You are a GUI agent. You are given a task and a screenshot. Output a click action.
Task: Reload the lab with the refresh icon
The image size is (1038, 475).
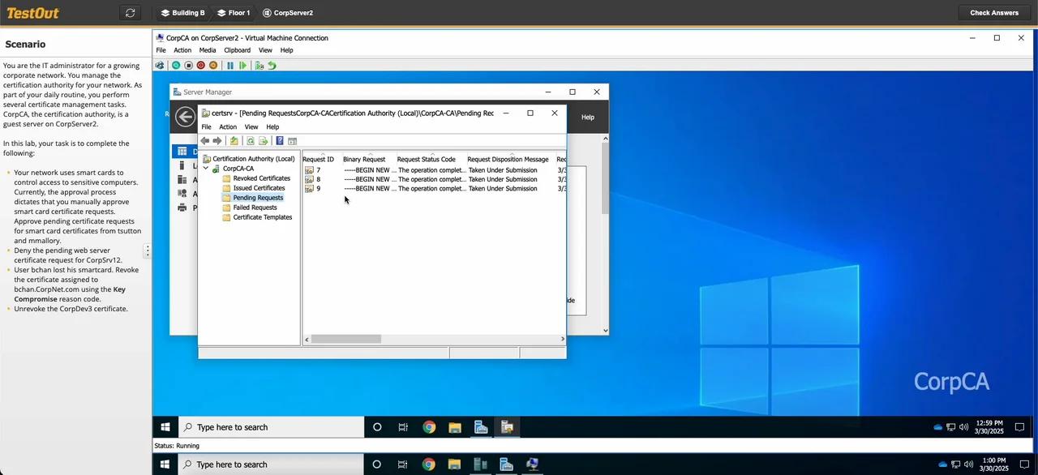click(x=129, y=12)
